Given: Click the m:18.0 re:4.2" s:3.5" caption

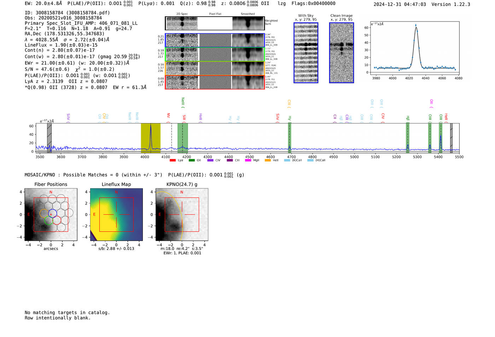Looking at the screenshot, I should [x=182, y=249].
